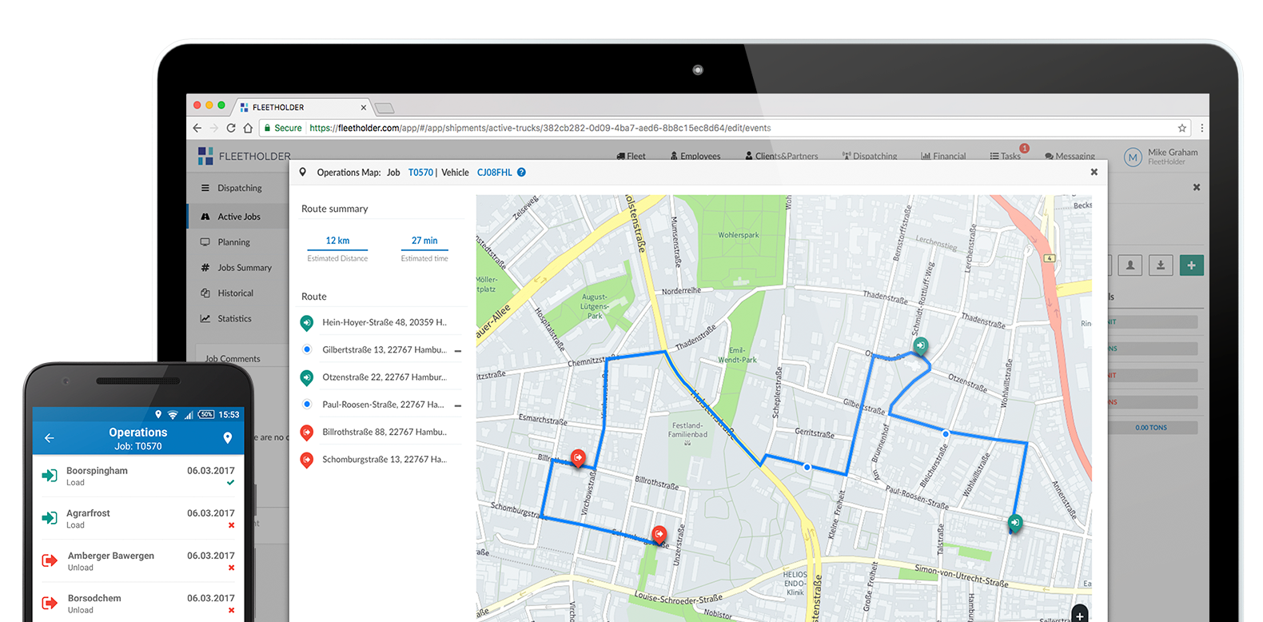1263x622 pixels.
Task: Click the Job Comments heading in the sidebar
Action: 233,359
